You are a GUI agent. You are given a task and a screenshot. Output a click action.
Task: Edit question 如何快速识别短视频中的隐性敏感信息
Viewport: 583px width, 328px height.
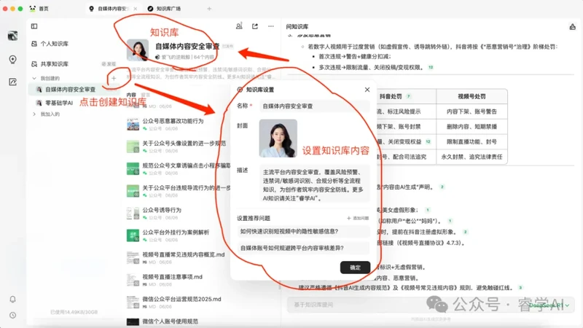pyautogui.click(x=303, y=231)
